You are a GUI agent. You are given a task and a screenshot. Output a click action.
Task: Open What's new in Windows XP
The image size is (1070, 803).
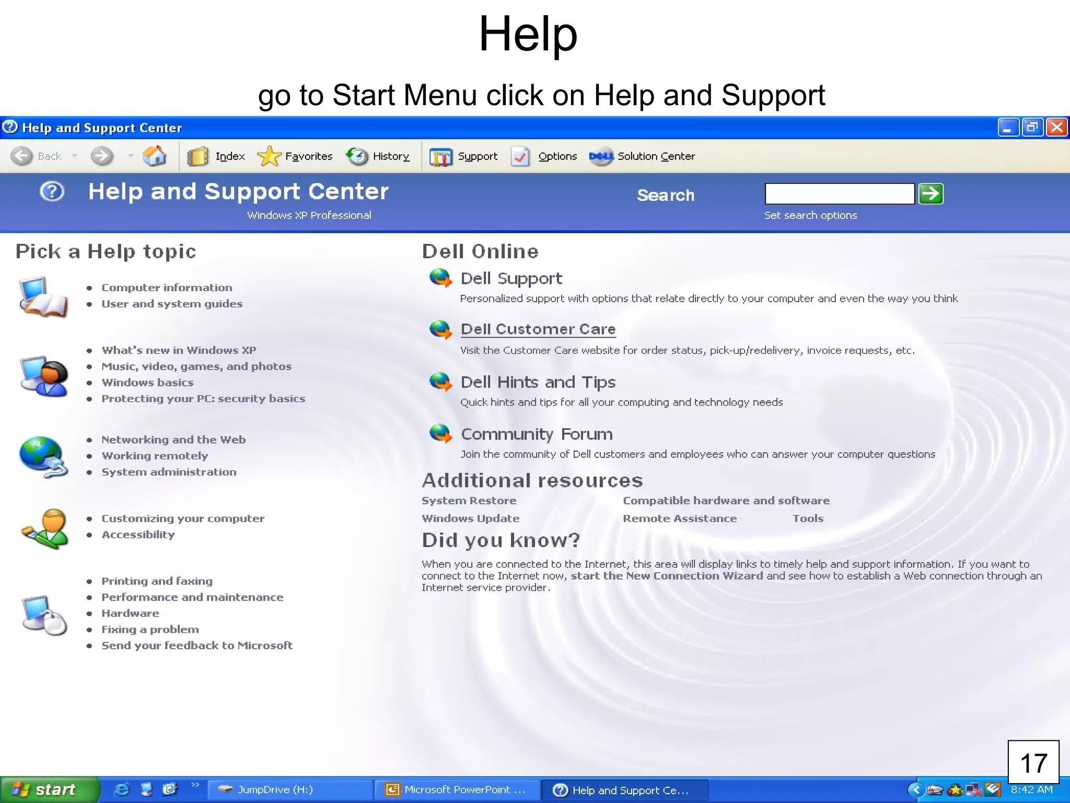click(179, 350)
